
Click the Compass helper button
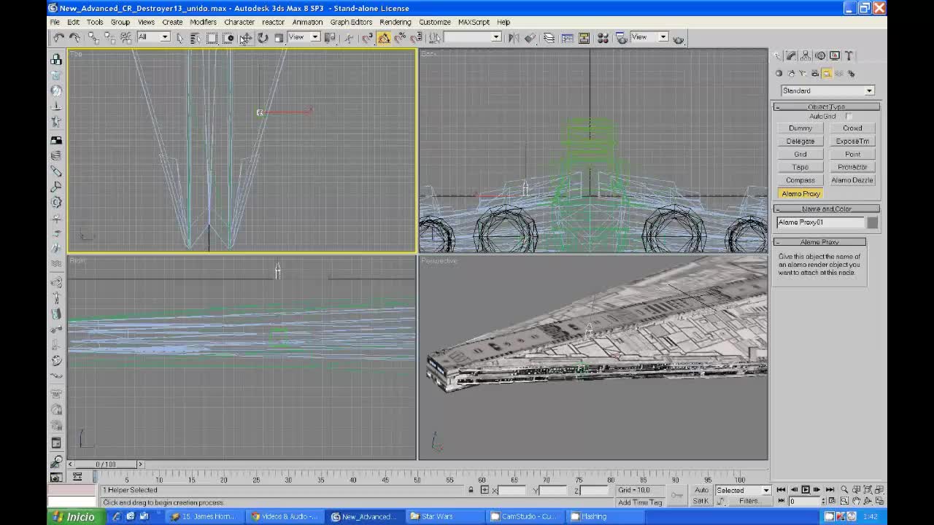click(800, 180)
